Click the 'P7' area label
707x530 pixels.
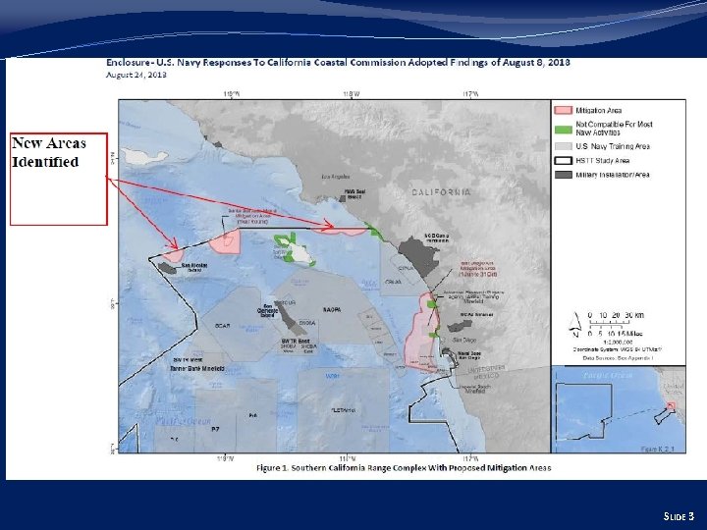[x=215, y=429]
